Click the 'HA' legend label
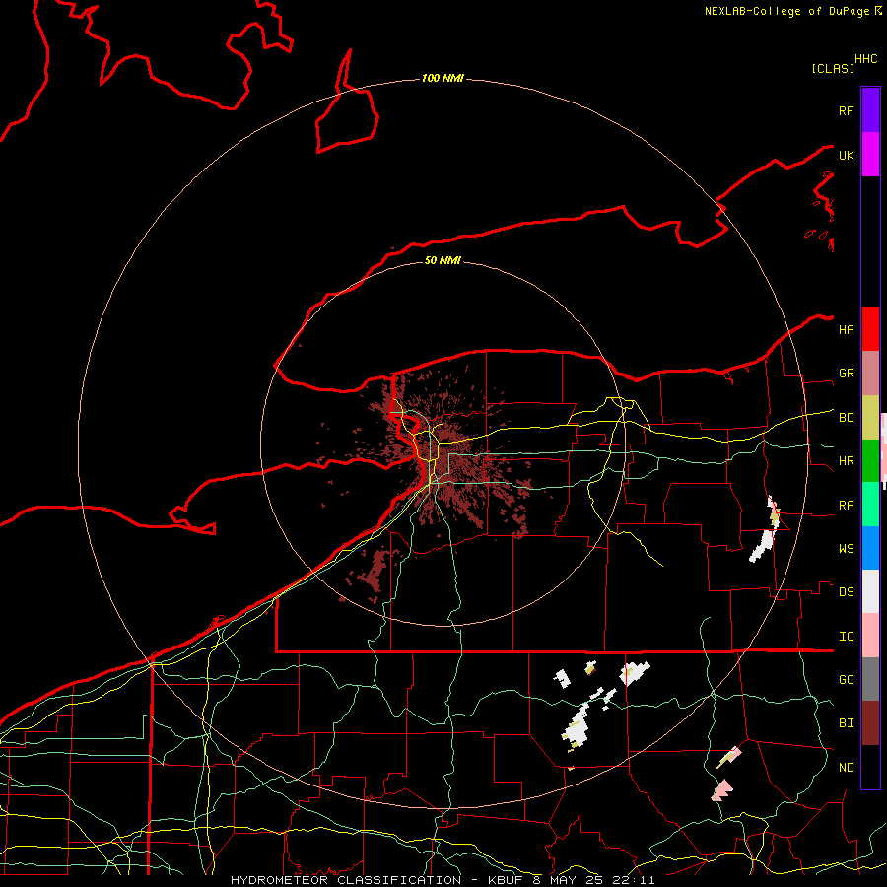This screenshot has height=887, width=887. (846, 330)
